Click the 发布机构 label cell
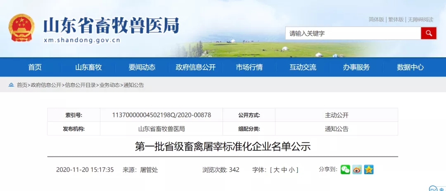Screen dimensions: 446x191 tap(74, 129)
